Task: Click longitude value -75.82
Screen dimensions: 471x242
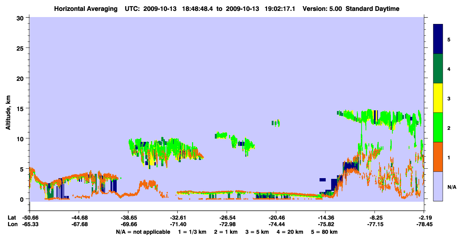Action: pyautogui.click(x=325, y=225)
